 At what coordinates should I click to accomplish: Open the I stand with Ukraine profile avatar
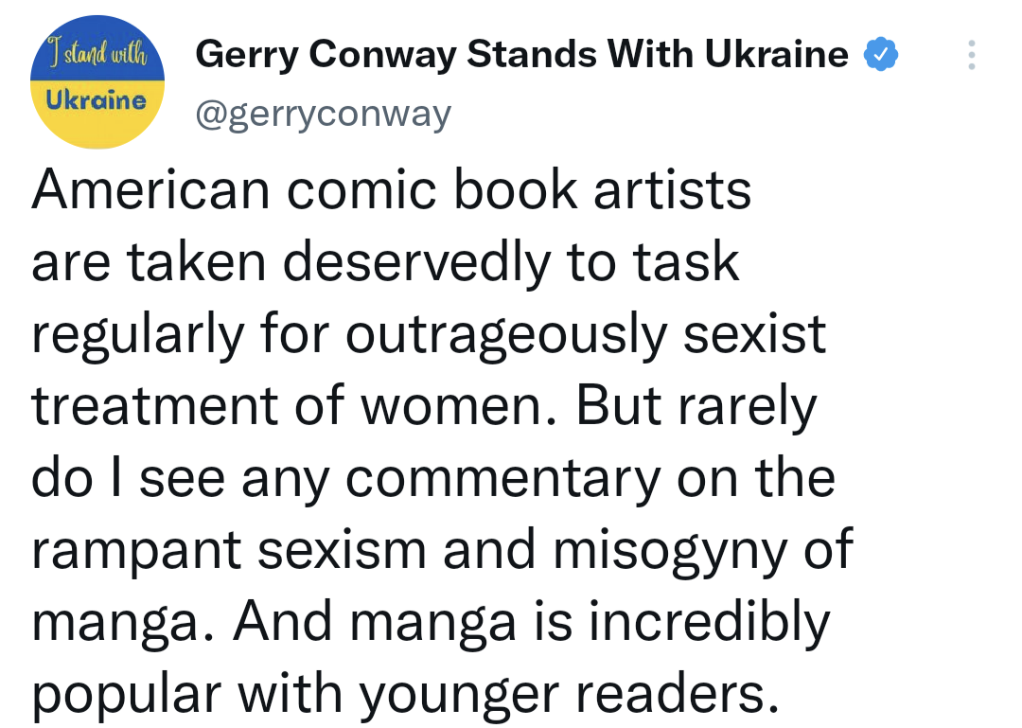tap(97, 82)
